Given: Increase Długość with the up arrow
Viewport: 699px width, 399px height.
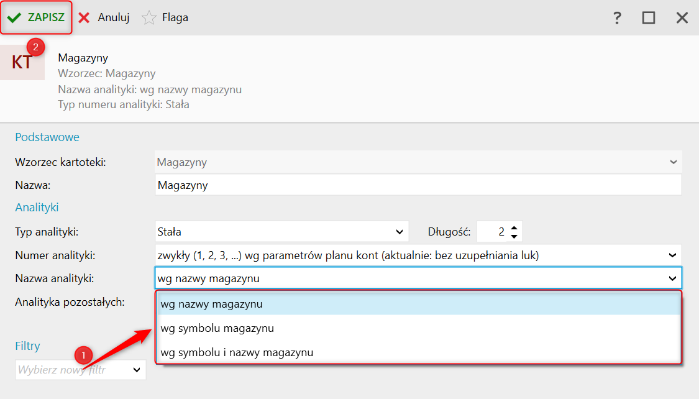Looking at the screenshot, I should pyautogui.click(x=514, y=228).
